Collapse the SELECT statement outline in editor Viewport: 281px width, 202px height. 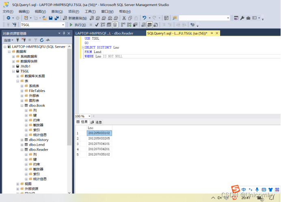coord(83,47)
